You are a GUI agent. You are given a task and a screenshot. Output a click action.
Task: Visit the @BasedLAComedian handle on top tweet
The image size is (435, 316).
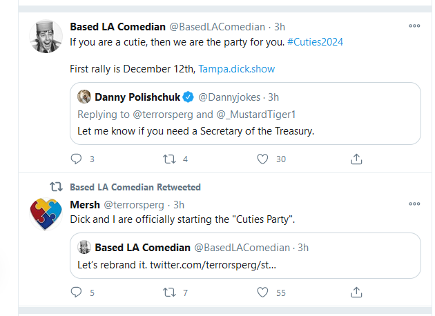tap(217, 27)
